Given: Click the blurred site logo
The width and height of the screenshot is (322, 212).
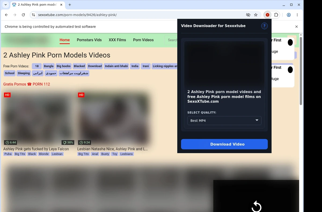Looking at the screenshot, I should [x=27, y=40].
